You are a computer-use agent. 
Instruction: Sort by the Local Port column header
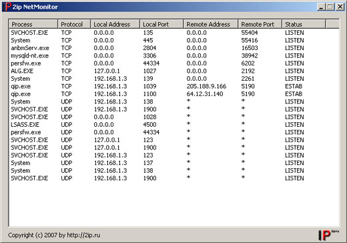[161, 24]
